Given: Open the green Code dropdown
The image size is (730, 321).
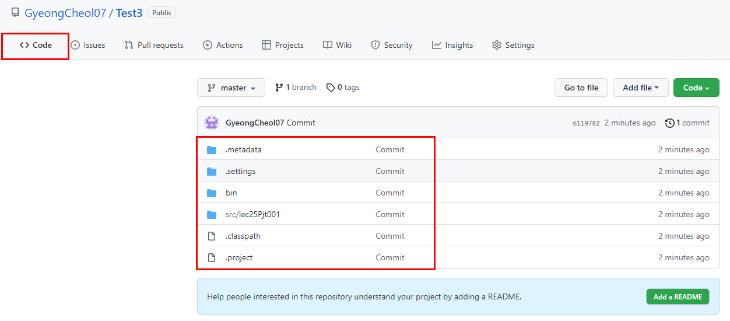Looking at the screenshot, I should point(696,88).
